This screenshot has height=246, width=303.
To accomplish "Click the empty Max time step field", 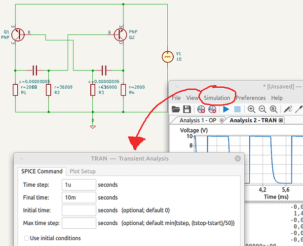I will (x=79, y=223).
